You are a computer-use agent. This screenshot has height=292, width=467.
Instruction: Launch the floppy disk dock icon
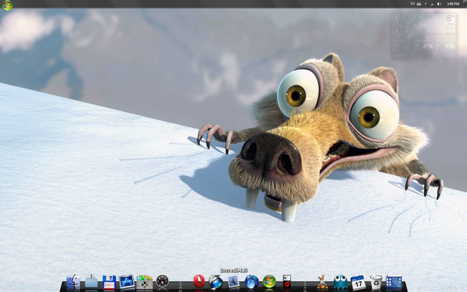click(x=109, y=282)
